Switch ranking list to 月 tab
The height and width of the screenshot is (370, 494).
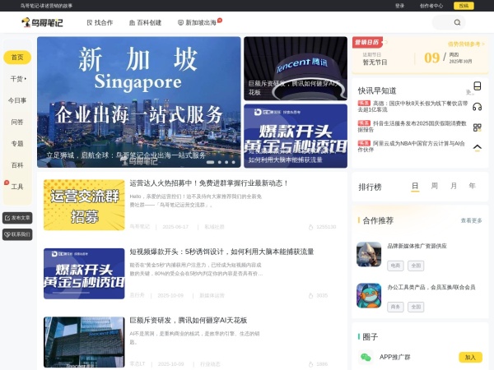[453, 187]
